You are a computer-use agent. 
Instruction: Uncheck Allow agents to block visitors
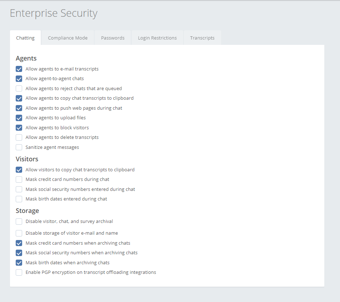(19, 128)
